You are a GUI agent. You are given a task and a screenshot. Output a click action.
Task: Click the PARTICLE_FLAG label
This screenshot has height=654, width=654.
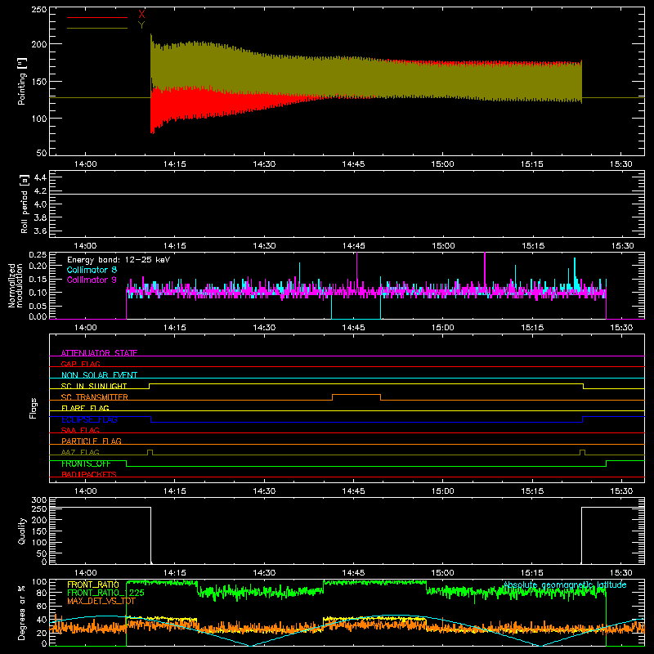(92, 441)
